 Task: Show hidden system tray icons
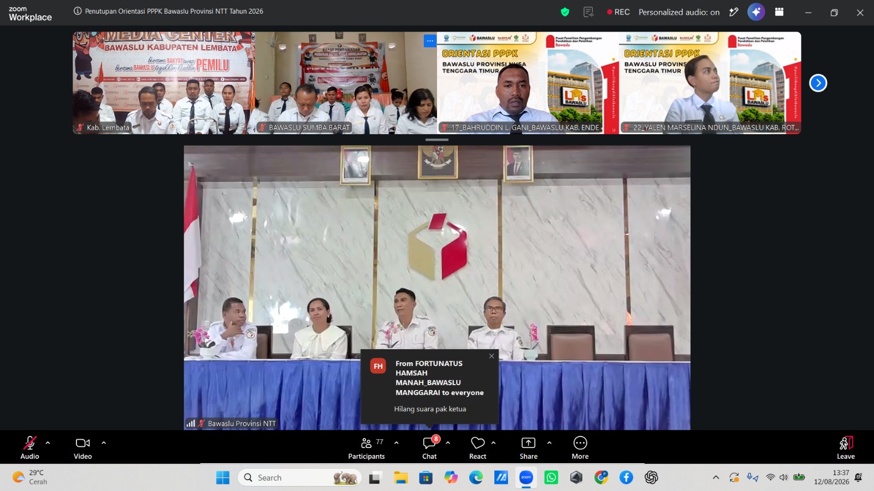(716, 477)
